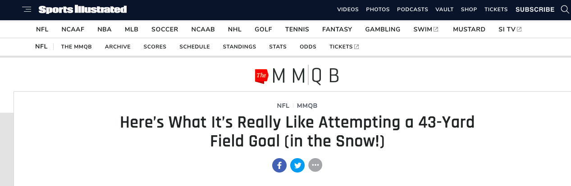Click the Sports Illustrated logo
The width and height of the screenshot is (571, 186).
(82, 9)
